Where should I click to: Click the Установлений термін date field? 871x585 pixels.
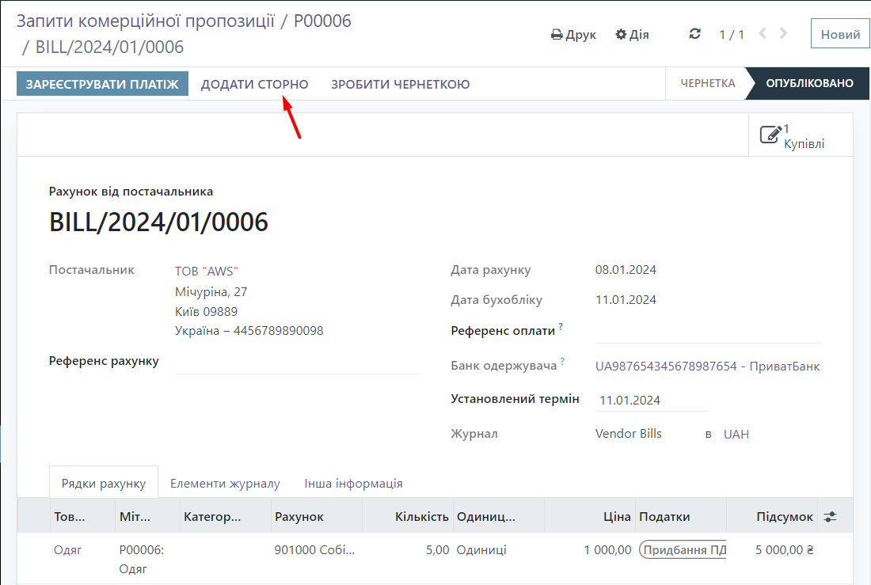[651, 401]
